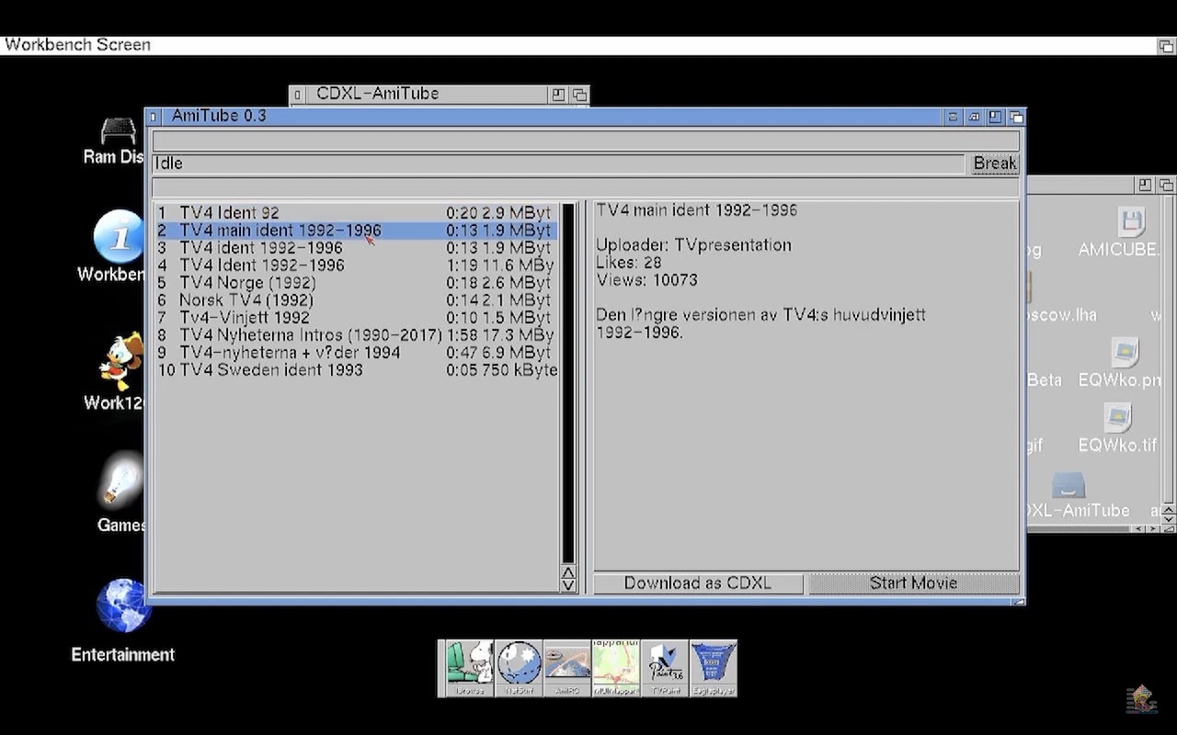Select row TV4 Norge (1992)
Screen dimensions: 1177x735
tap(355, 283)
